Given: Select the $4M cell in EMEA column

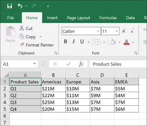Looking at the screenshot, I should coord(126,95).
